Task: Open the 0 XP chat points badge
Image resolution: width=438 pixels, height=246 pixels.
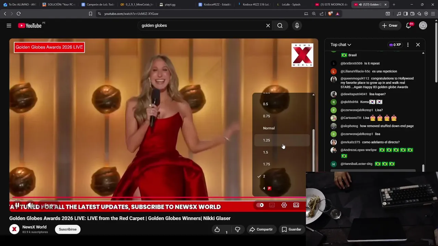Action: pos(395,45)
